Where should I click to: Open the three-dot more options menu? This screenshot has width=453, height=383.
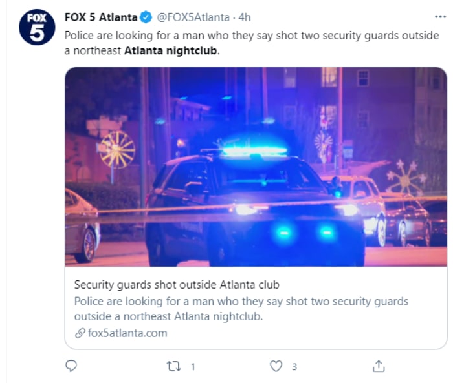click(440, 17)
